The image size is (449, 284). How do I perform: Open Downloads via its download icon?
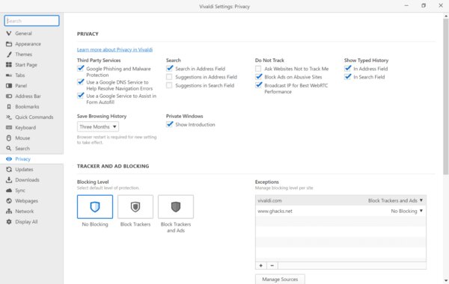(x=9, y=180)
